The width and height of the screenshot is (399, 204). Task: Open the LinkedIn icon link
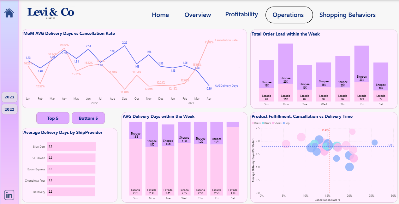(9, 195)
